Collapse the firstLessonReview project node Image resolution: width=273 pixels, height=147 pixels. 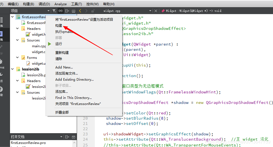click(x=12, y=17)
